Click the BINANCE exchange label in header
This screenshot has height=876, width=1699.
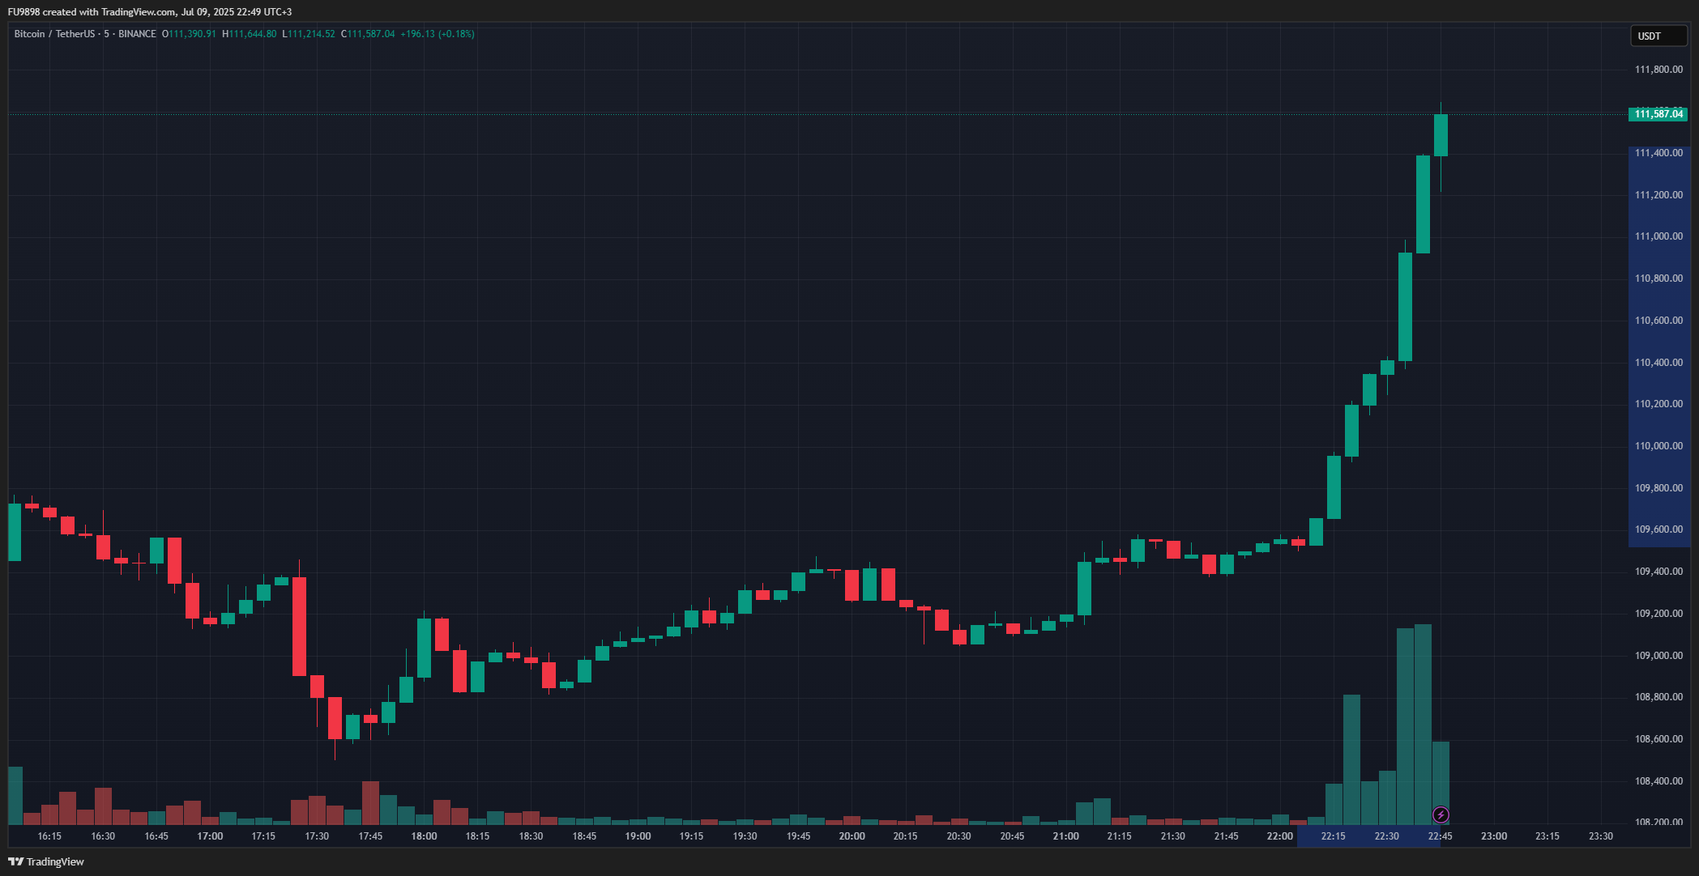[x=137, y=34]
